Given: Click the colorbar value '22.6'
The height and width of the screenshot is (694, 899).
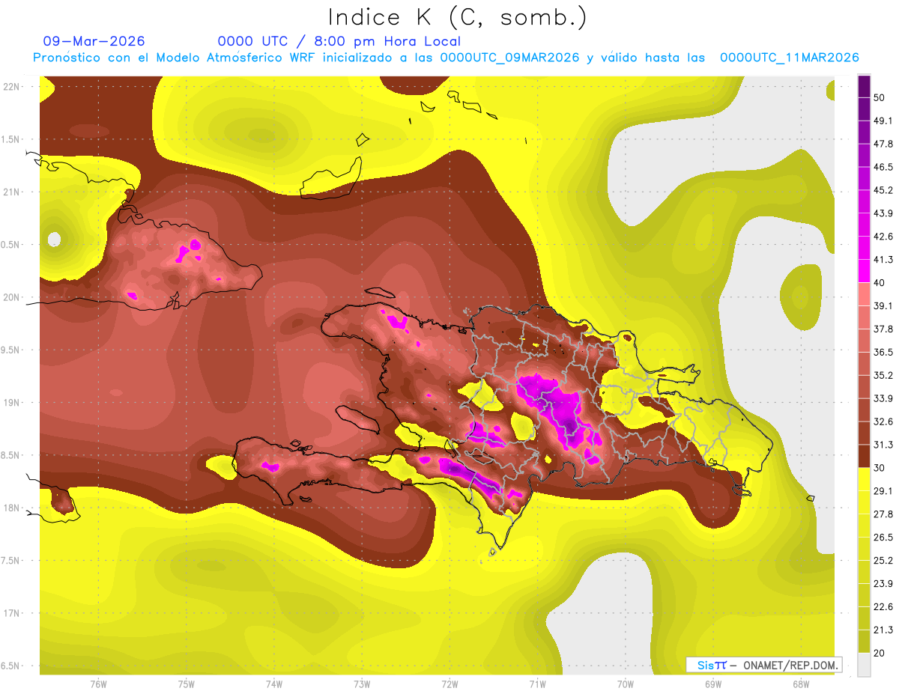Looking at the screenshot, I should tap(883, 607).
